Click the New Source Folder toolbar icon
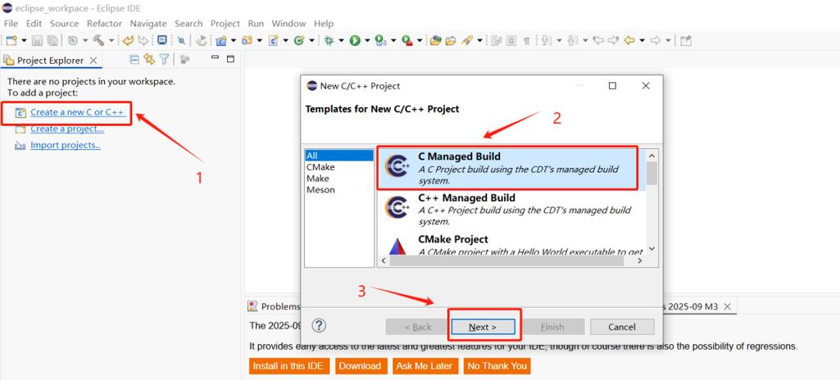The width and height of the screenshot is (840, 380). (x=247, y=40)
